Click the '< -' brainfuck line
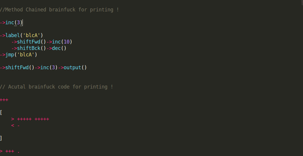303x156 pixels. (x=15, y=126)
